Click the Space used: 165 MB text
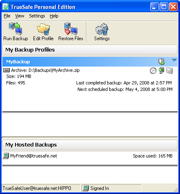The image size is (180, 194). pyautogui.click(x=153, y=156)
